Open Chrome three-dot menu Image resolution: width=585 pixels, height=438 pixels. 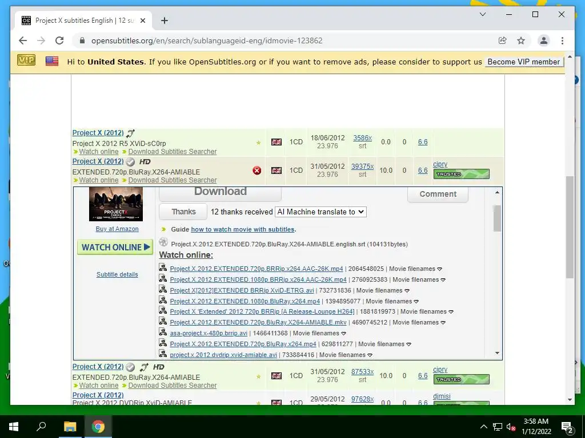tap(562, 40)
